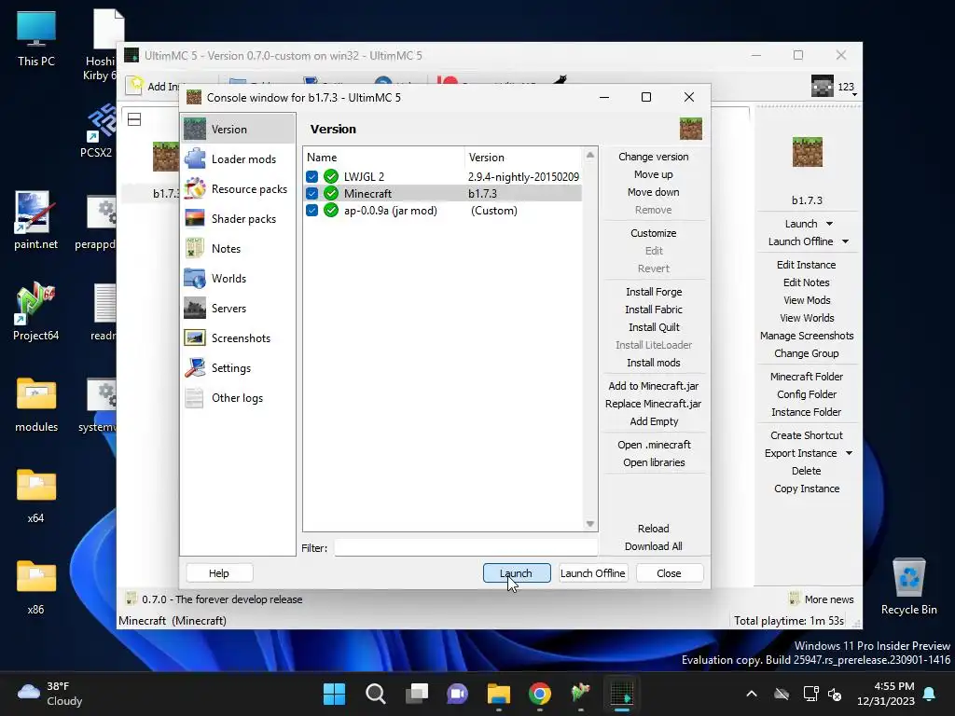Viewport: 955px width, 716px height.
Task: Uncheck the ap-0.0.9a jar mod checkbox
Action: point(311,211)
